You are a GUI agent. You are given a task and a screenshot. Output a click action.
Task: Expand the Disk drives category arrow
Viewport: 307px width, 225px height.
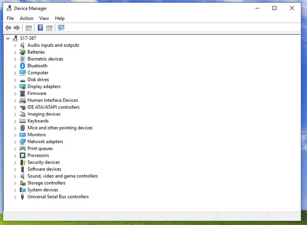pyautogui.click(x=15, y=80)
